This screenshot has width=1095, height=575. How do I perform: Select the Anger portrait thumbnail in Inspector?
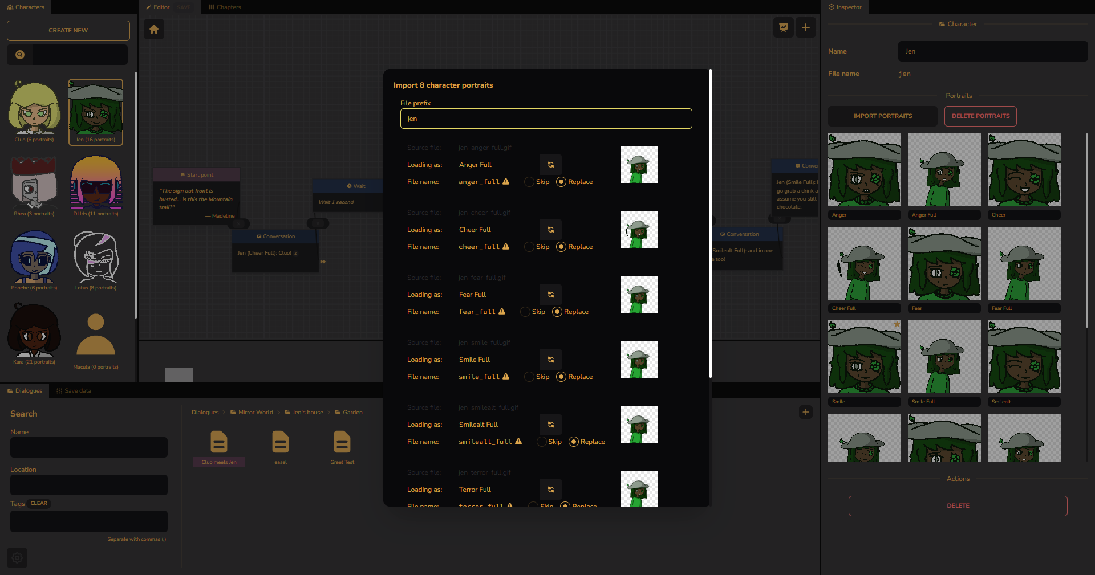(865, 170)
